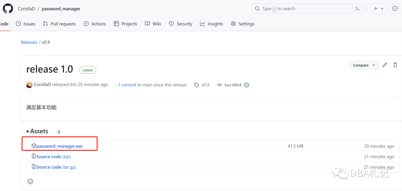Viewport: 402px width, 191px height.
Task: Switch to the Issues tab
Action: click(x=25, y=24)
